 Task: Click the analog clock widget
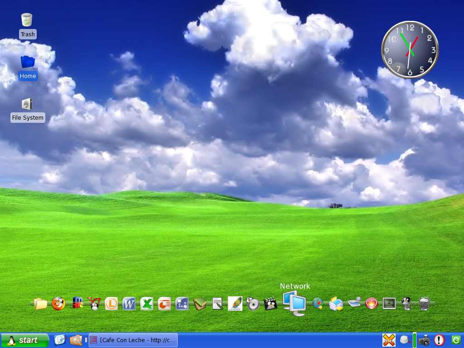click(x=410, y=50)
